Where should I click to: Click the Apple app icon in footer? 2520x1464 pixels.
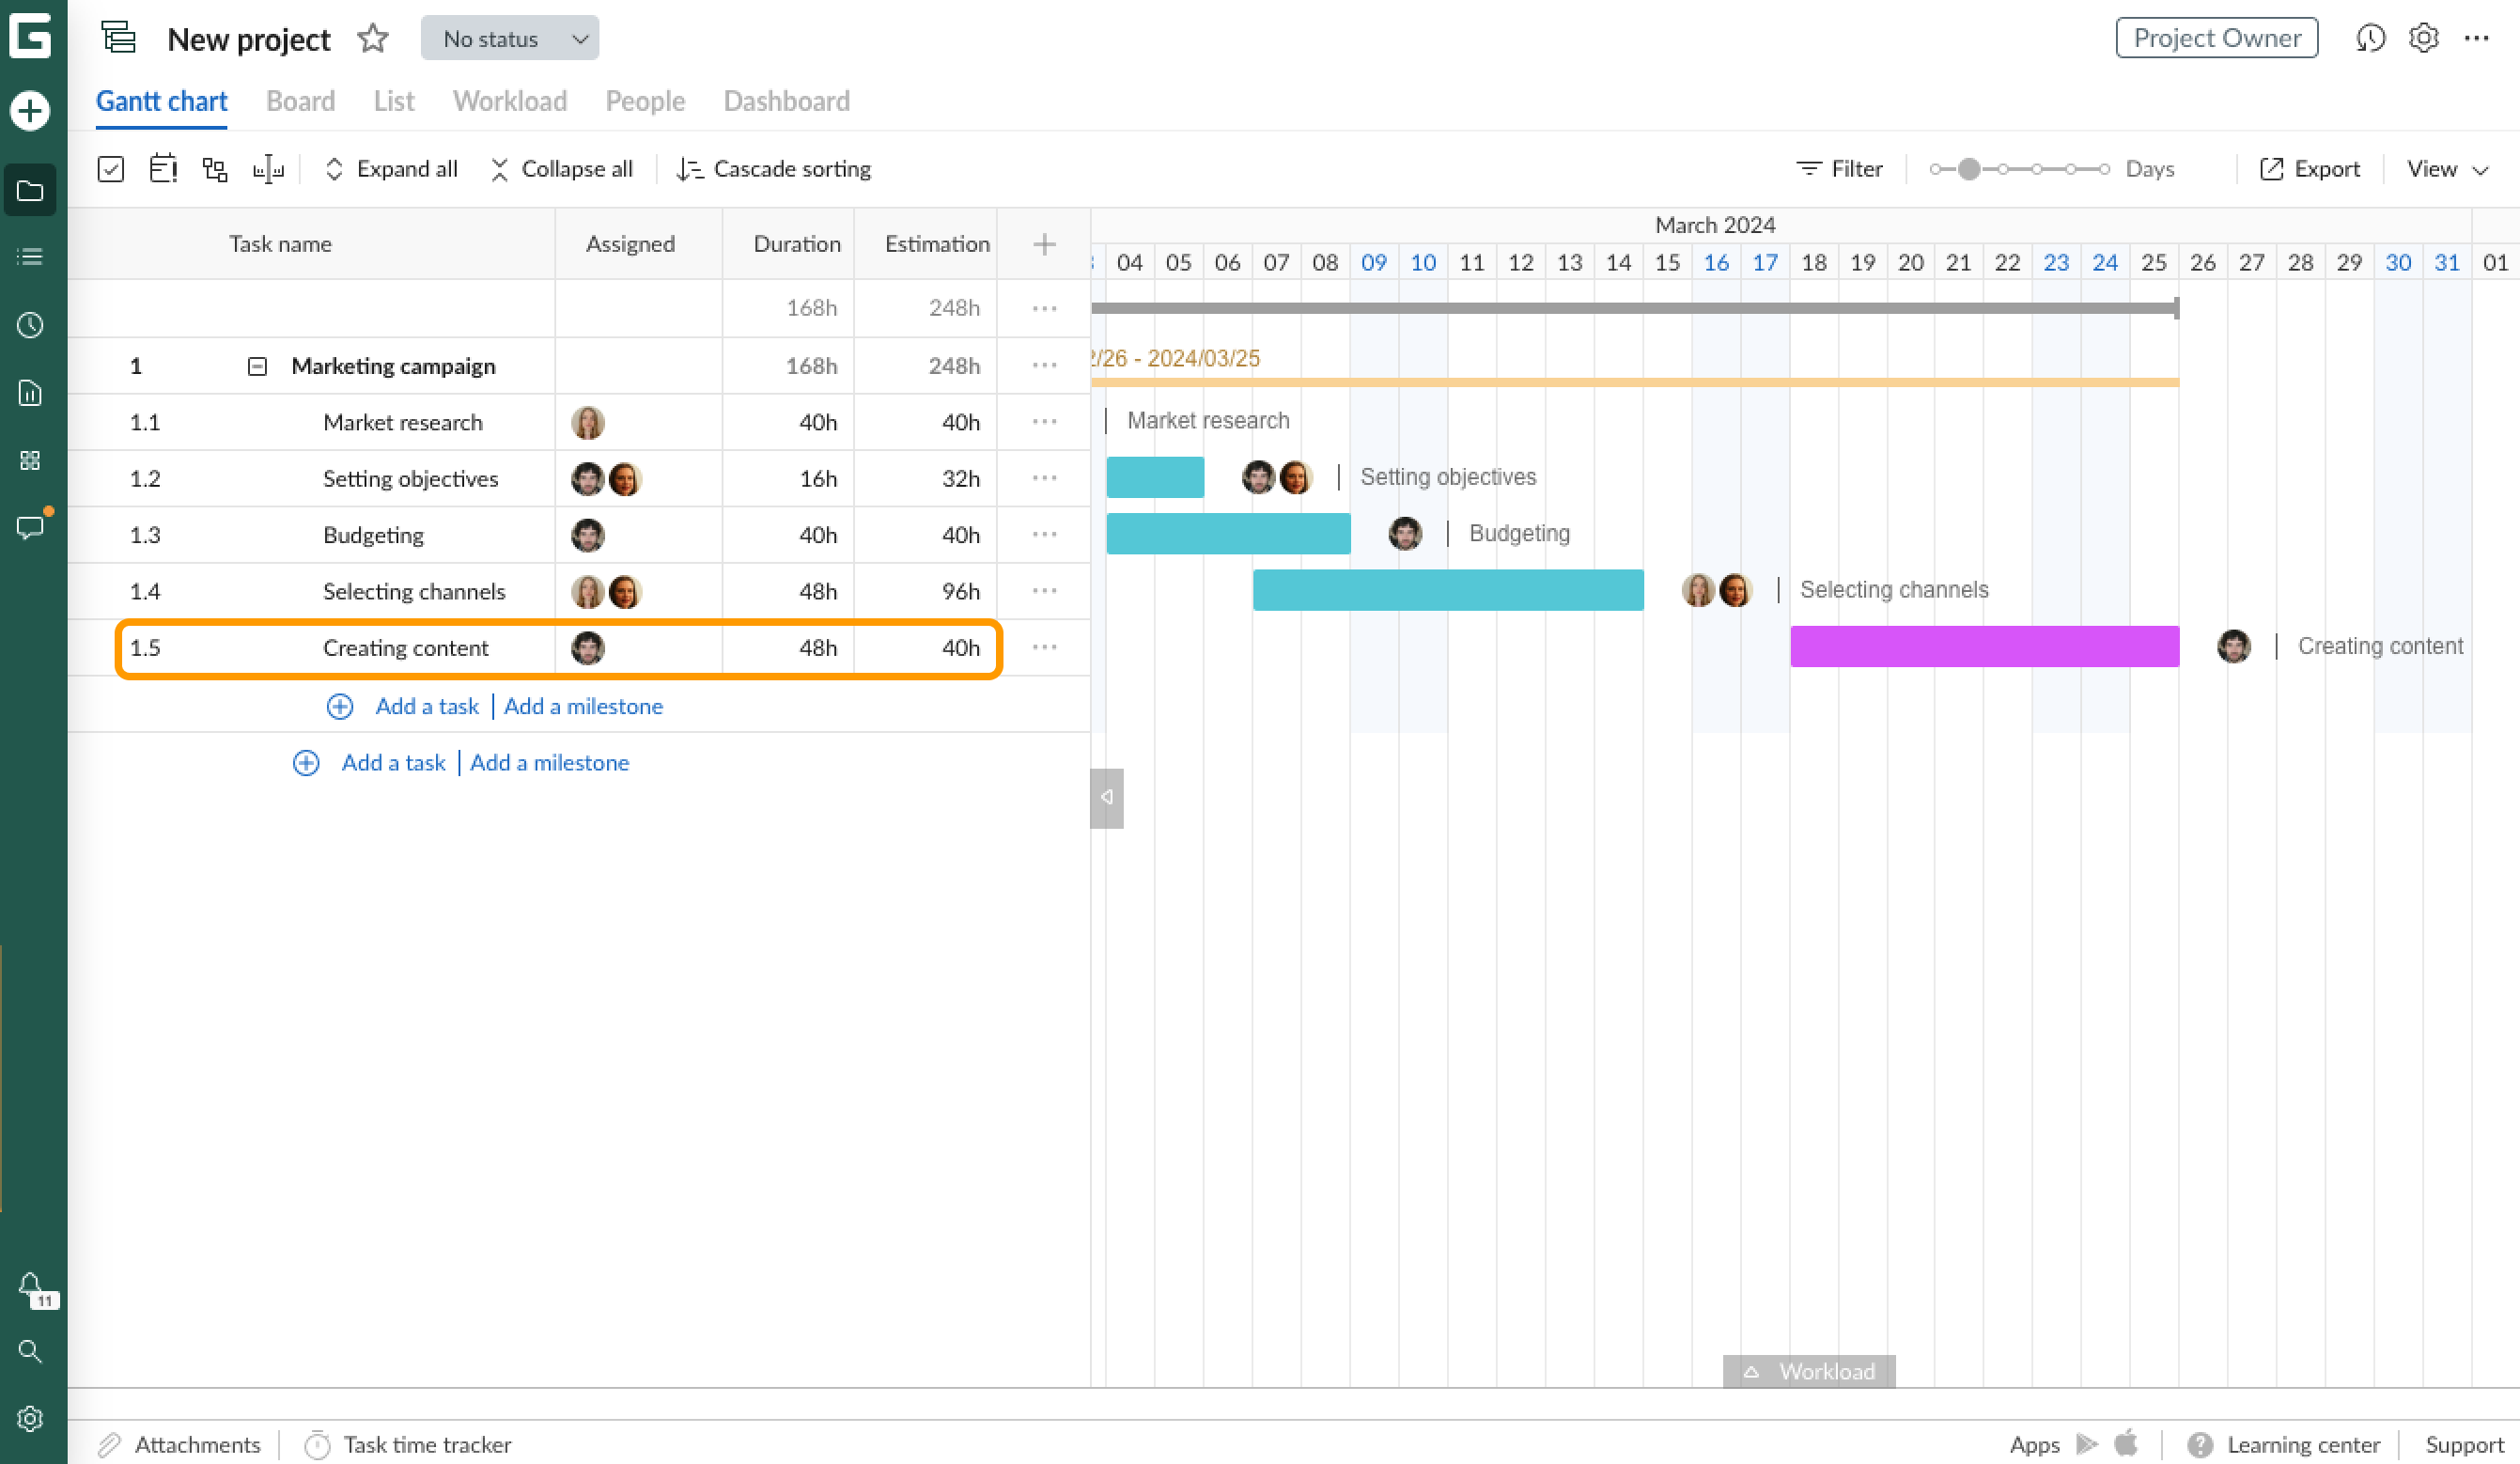coord(2126,1443)
